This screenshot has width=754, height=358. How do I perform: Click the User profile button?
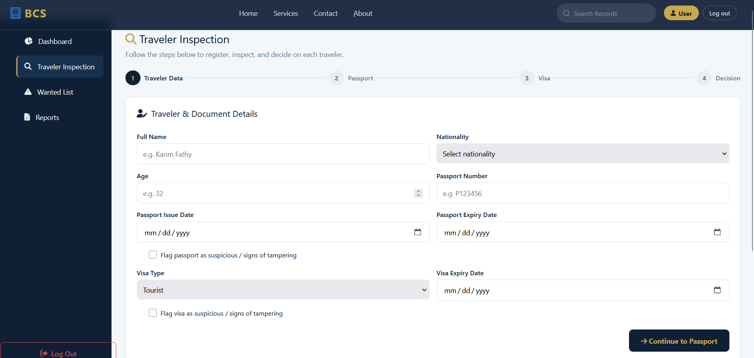point(681,13)
